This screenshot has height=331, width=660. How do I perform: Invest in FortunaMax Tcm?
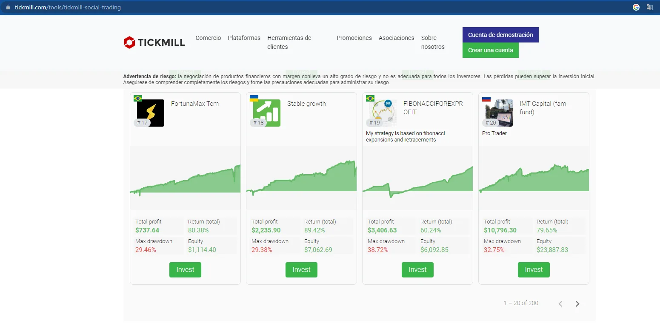[x=185, y=270]
